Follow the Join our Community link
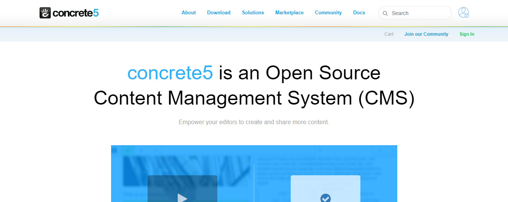This screenshot has width=508, height=202. (x=426, y=34)
